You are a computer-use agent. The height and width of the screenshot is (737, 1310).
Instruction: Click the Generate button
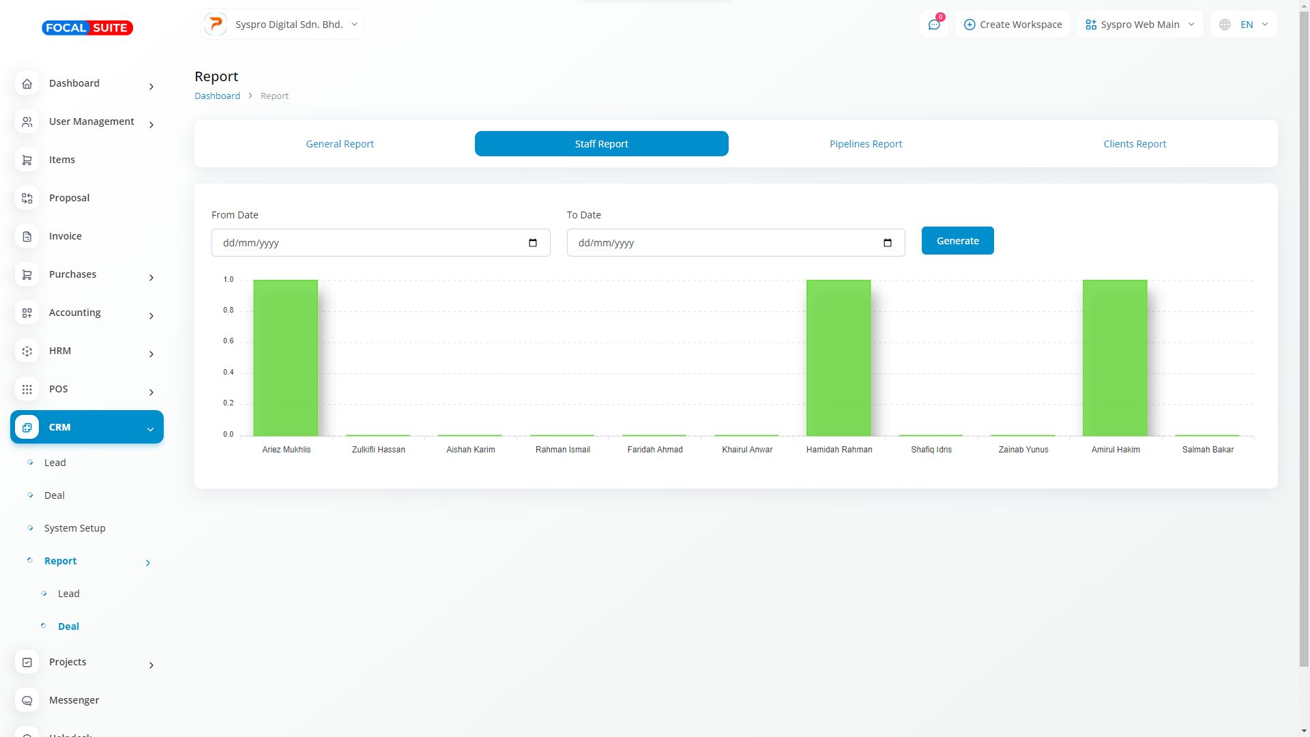click(x=957, y=241)
